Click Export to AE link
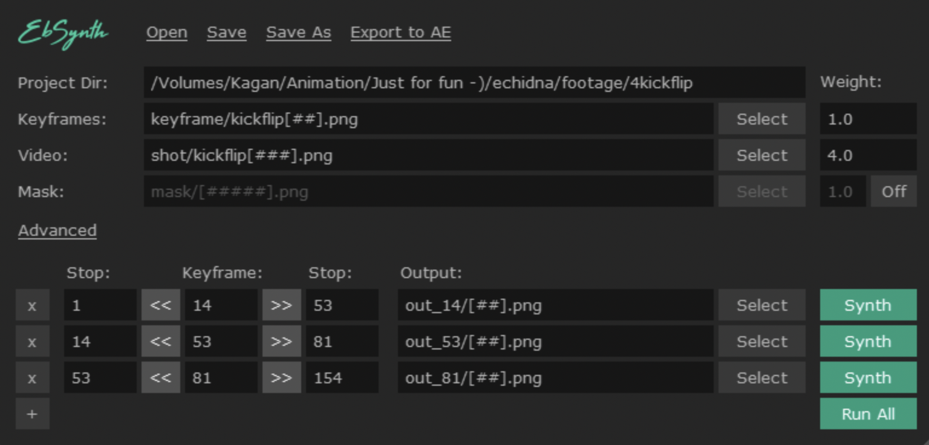The height and width of the screenshot is (445, 929). 400,33
